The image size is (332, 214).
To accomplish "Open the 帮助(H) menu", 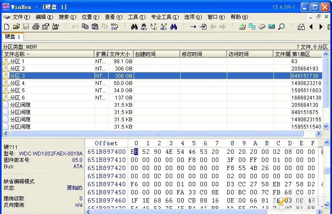I will (x=239, y=17).
